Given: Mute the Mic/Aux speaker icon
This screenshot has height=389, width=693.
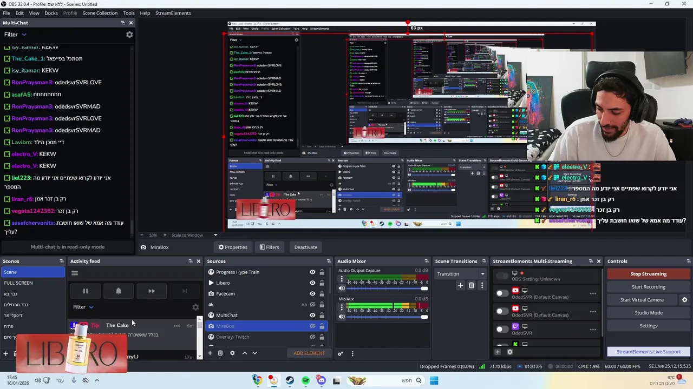Looking at the screenshot, I should pos(342,317).
